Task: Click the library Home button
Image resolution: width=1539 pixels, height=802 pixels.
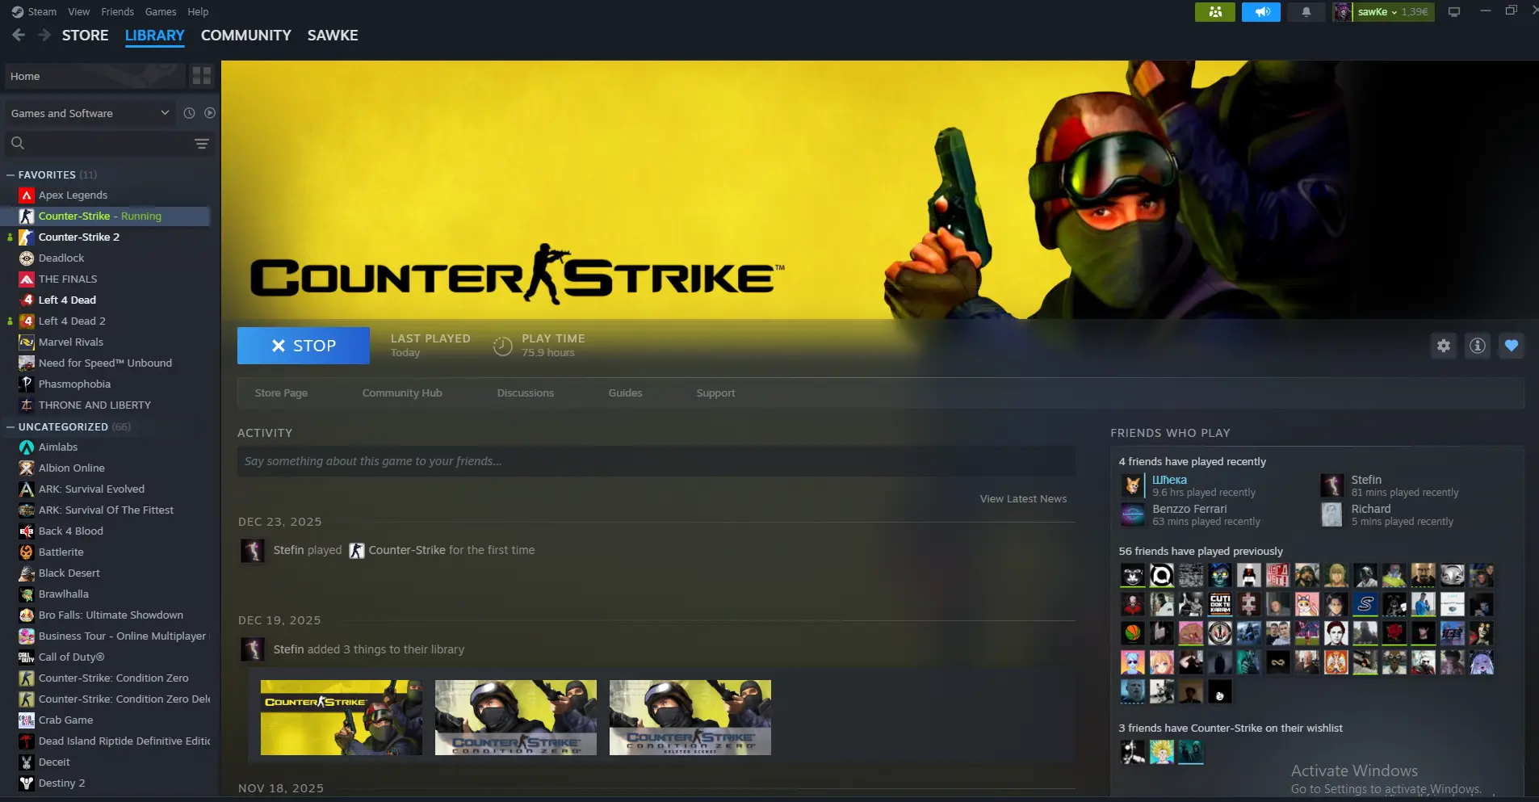Action: tap(95, 76)
